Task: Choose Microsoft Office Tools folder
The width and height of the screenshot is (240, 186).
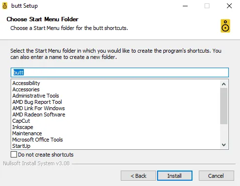Action: (x=37, y=140)
